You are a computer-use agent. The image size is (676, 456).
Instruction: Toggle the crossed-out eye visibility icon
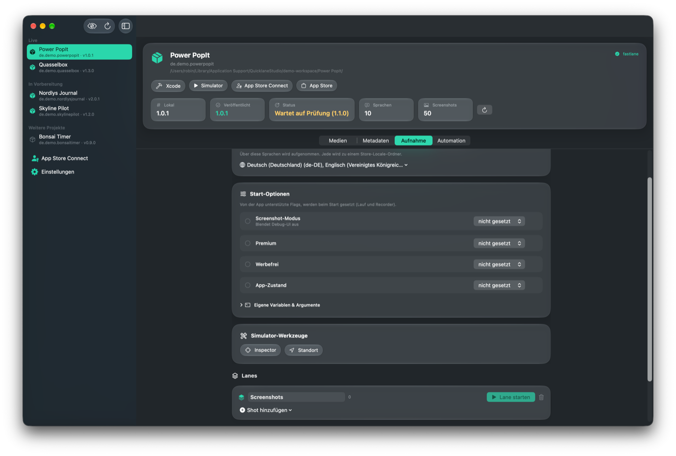(x=92, y=26)
